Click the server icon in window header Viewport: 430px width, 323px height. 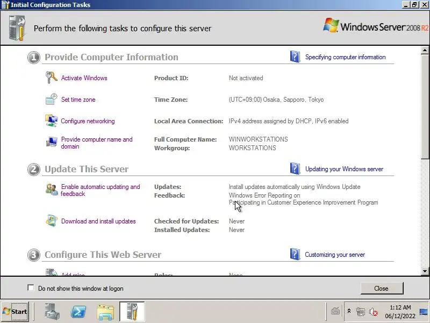(x=17, y=28)
